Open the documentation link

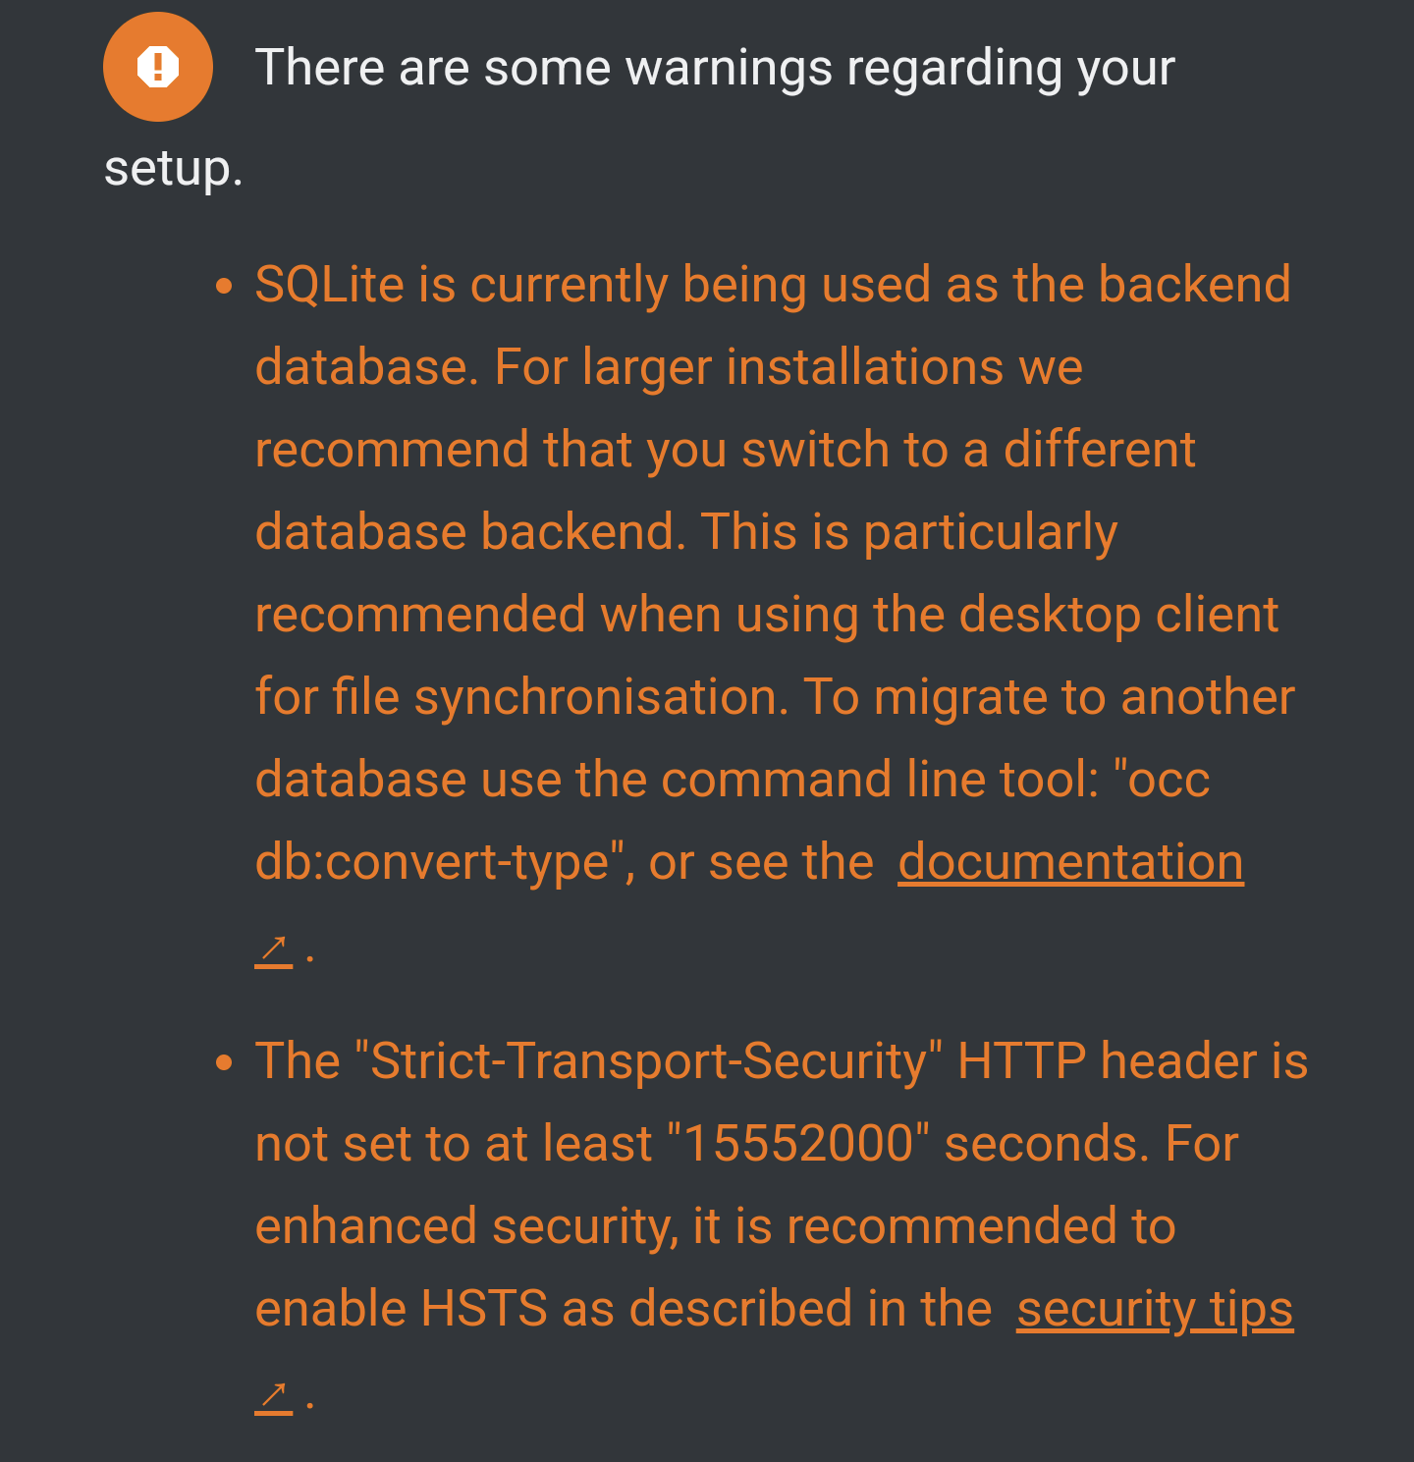(x=1070, y=861)
